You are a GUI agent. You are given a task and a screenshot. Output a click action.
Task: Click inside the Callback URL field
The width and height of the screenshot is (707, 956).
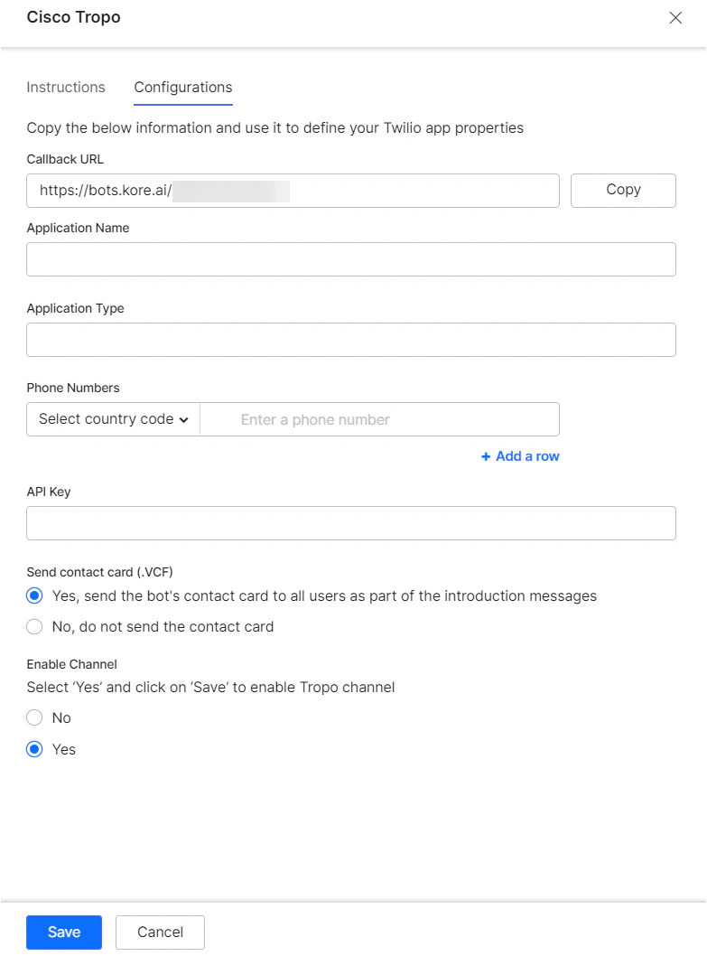(293, 191)
